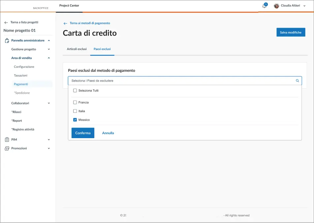Screen dimensions: 314x223
Task: Check the Seleziona Tutti checkbox
Action: pos(75,90)
